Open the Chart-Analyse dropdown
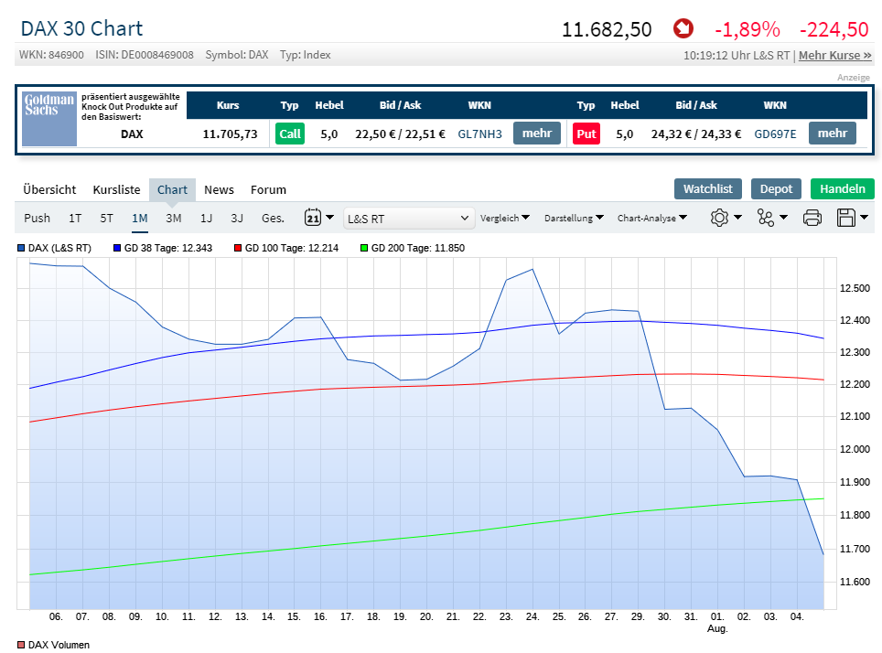Image resolution: width=882 pixels, height=653 pixels. pos(651,218)
